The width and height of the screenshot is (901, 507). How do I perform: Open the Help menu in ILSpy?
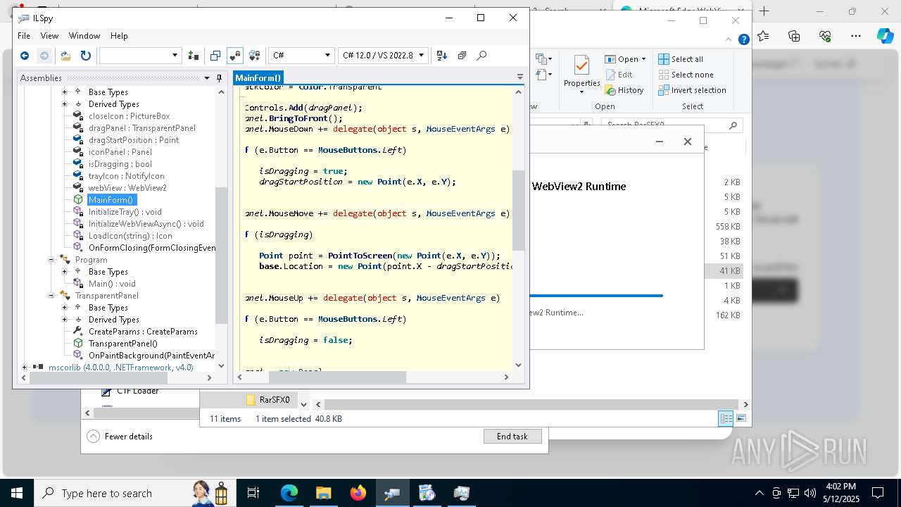coord(119,36)
